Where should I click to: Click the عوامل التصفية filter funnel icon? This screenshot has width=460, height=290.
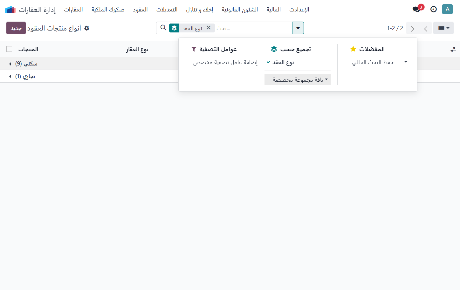coord(194,49)
